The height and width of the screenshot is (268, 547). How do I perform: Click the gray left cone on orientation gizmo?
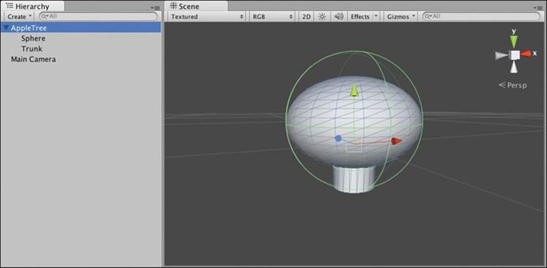point(501,55)
